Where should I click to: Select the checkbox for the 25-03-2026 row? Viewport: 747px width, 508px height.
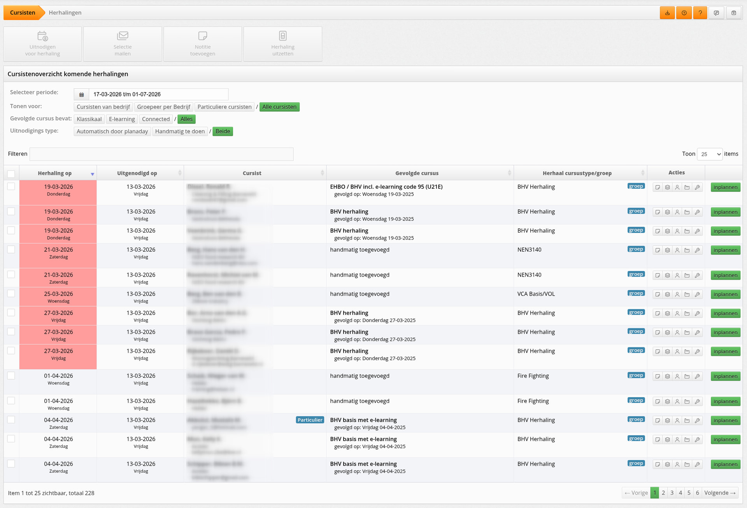click(11, 294)
